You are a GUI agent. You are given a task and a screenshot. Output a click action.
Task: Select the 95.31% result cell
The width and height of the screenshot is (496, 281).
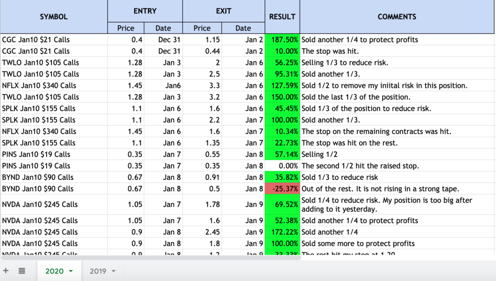point(282,74)
